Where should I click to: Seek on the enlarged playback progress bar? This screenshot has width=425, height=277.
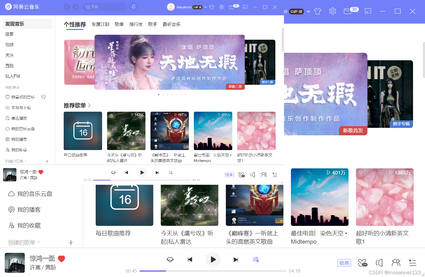[x=213, y=271]
